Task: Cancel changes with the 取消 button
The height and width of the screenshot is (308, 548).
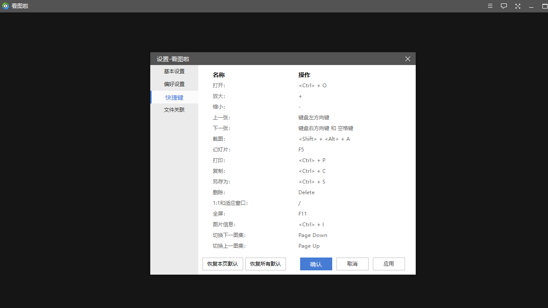Action: click(352, 264)
